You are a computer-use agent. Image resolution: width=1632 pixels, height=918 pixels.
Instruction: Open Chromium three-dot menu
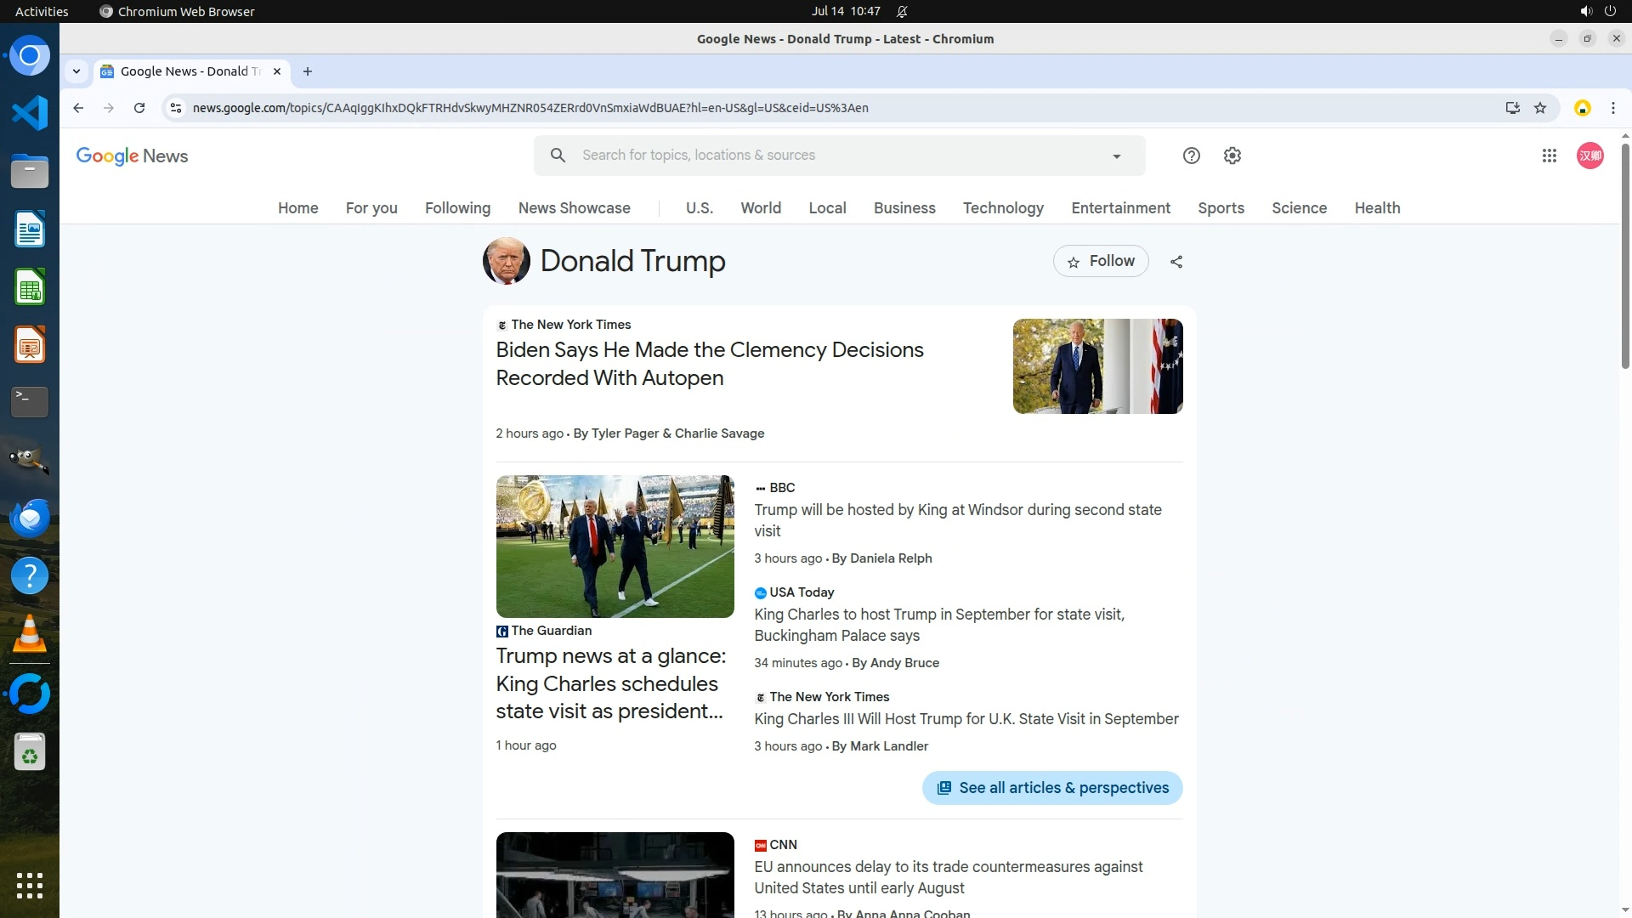[x=1612, y=108]
